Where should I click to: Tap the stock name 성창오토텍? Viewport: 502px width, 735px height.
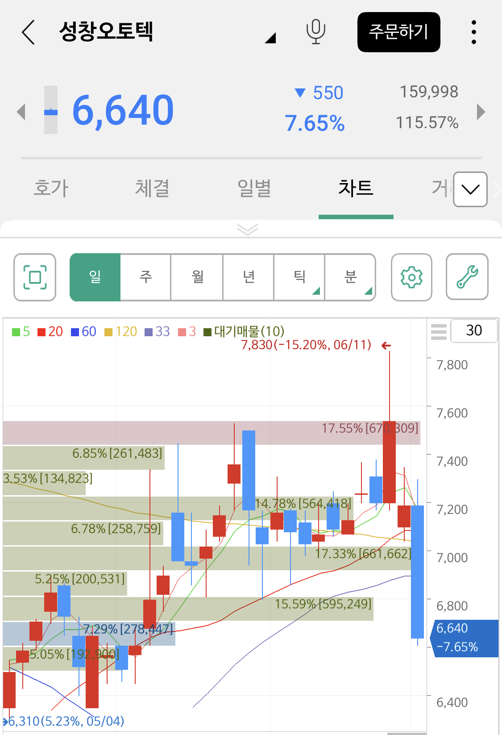coord(106,32)
